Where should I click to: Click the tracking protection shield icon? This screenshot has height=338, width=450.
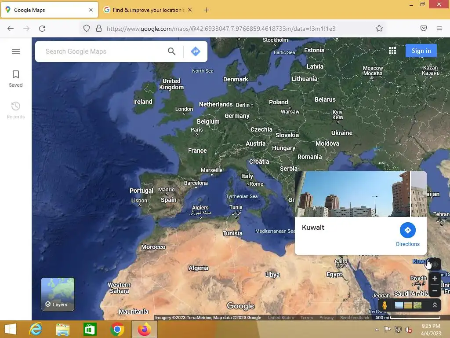(x=87, y=29)
